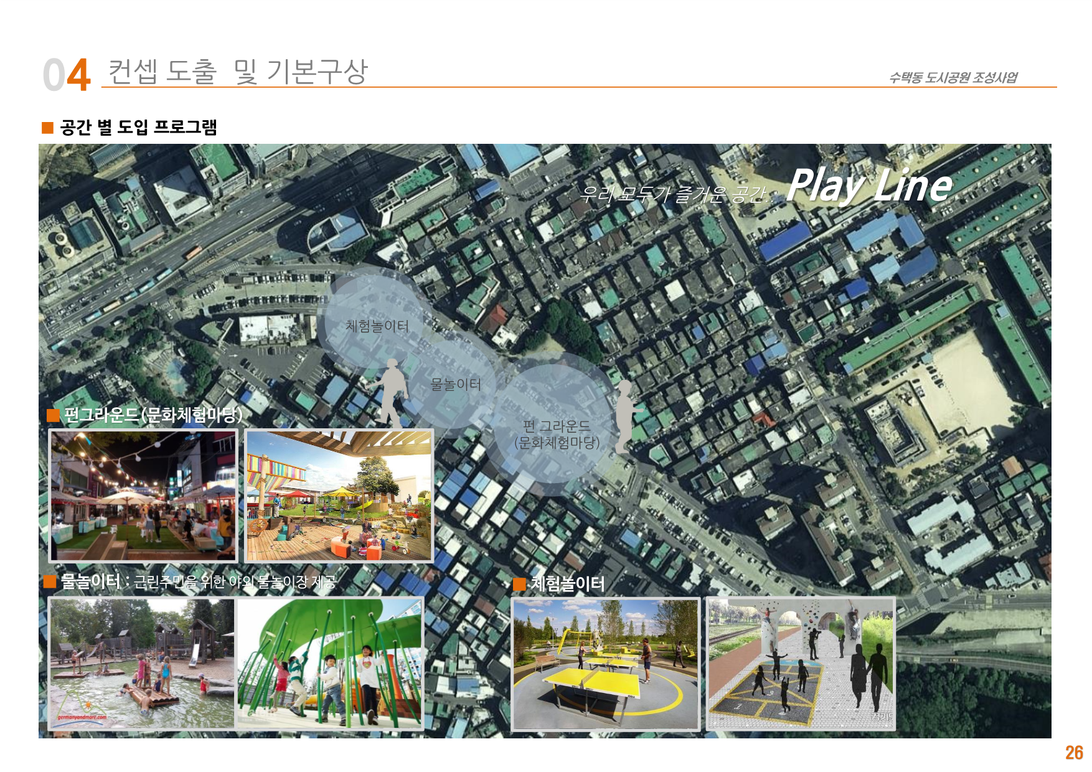Click the orange square bullet beside 물놀이터 heading

50,581
